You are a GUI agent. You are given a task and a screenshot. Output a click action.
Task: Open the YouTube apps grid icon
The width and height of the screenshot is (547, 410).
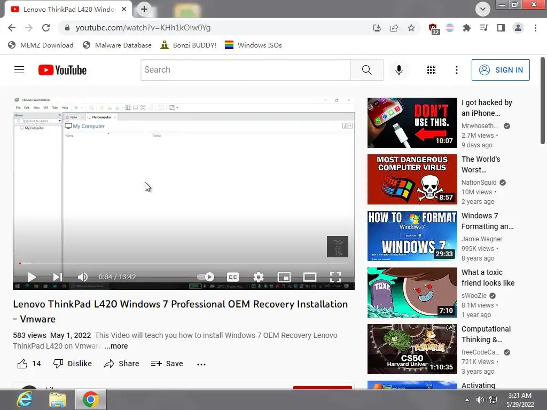431,70
